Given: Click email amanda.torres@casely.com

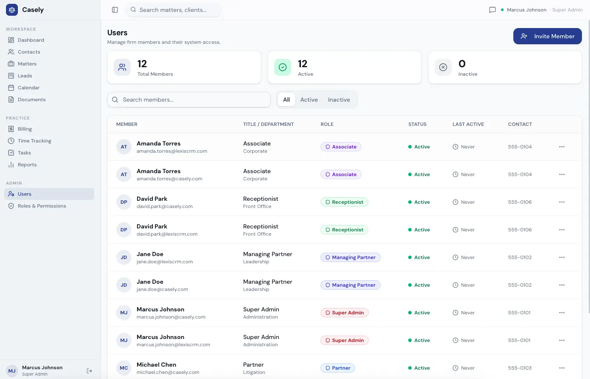Looking at the screenshot, I should 169,179.
